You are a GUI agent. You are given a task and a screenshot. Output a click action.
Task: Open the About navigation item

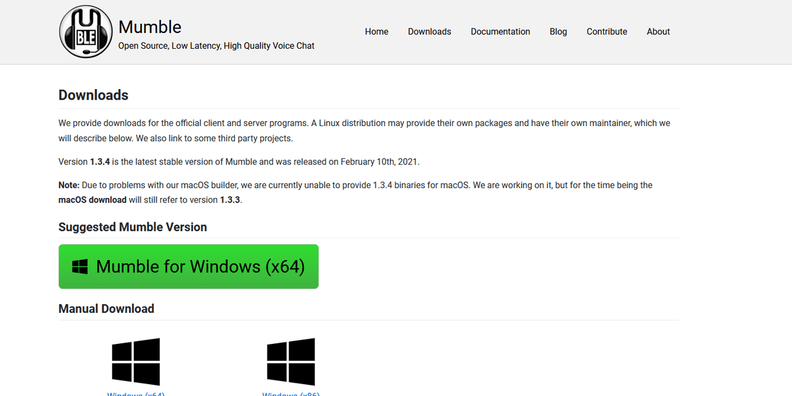click(x=659, y=32)
